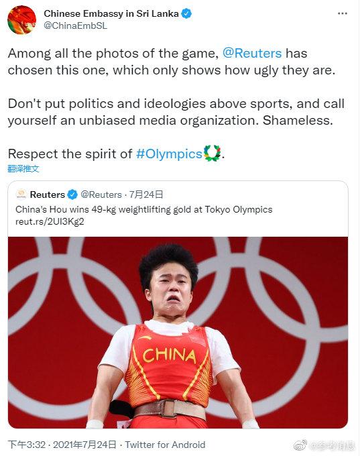The image size is (360, 456).
Task: Open the reut.rs/2UI3Kg2 short link
Action: pos(50,221)
